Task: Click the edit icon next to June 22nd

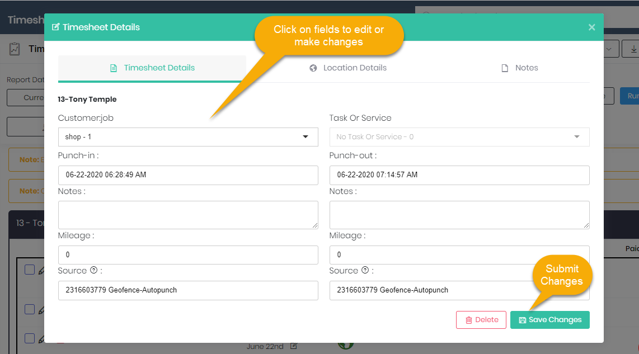Action: point(294,346)
